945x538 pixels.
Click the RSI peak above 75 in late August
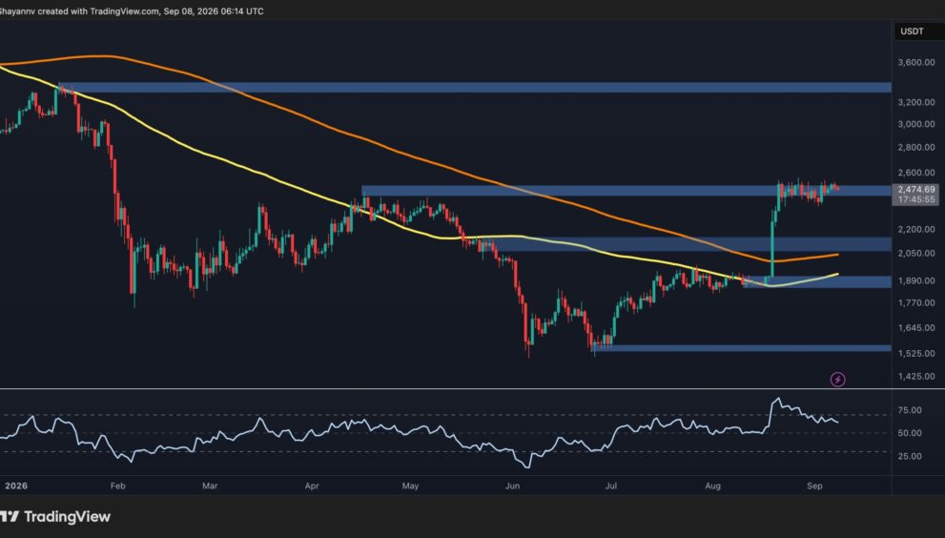pyautogui.click(x=777, y=400)
